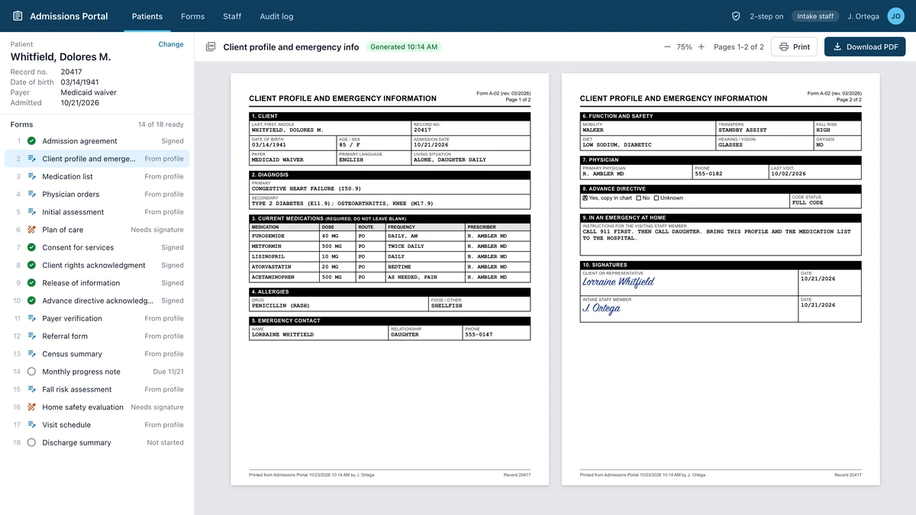The width and height of the screenshot is (916, 515).
Task: Click the 'FULL CODE' code status field
Action: [826, 201]
